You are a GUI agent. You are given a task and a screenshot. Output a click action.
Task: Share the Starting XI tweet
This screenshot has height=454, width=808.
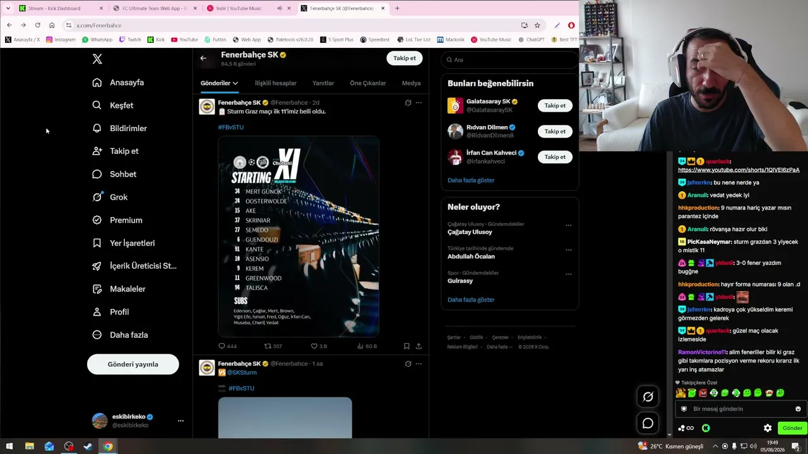(419, 346)
